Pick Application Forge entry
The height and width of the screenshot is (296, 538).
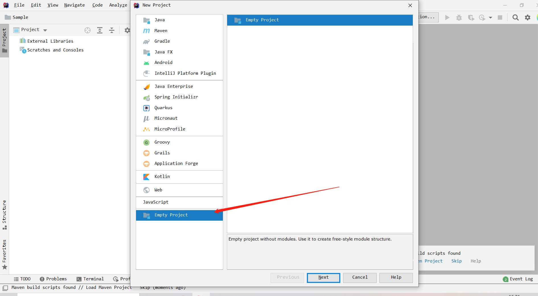coord(179,163)
